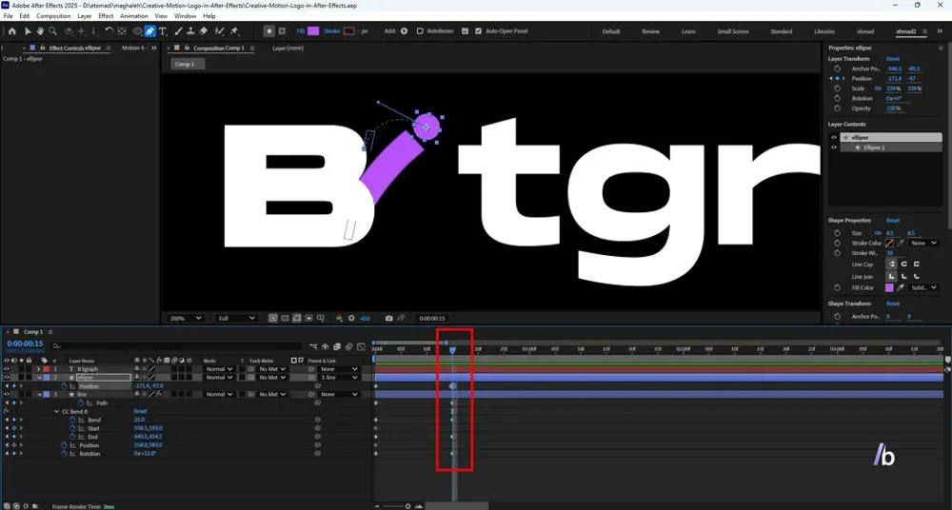Viewport: 952px width, 510px height.
Task: Open the Effect menu
Action: [106, 16]
